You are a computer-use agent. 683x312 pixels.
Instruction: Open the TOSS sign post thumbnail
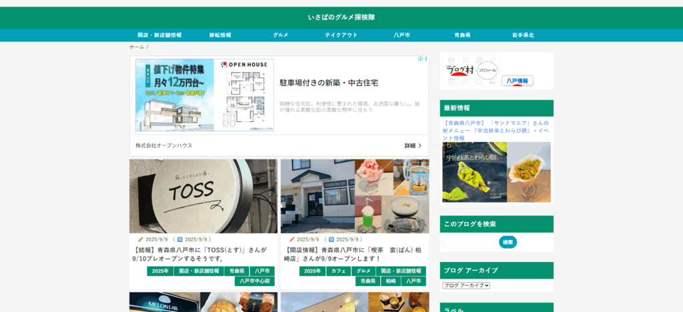click(203, 196)
